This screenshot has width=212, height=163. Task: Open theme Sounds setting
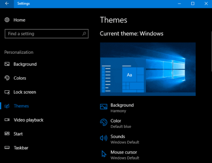[x=125, y=139]
